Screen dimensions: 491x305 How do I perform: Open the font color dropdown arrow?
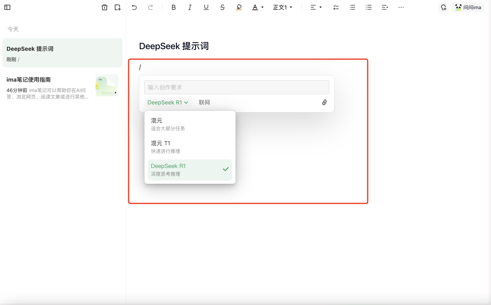pos(262,7)
